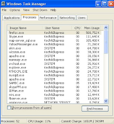Screen dimensions: 114x124
Task: Select the msnmsgr.exe process
Action: point(54,60)
